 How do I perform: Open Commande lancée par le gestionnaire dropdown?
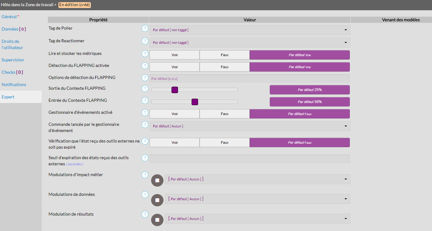250,126
